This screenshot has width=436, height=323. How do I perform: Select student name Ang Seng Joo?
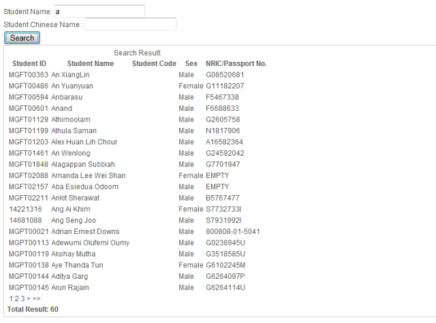coord(74,220)
